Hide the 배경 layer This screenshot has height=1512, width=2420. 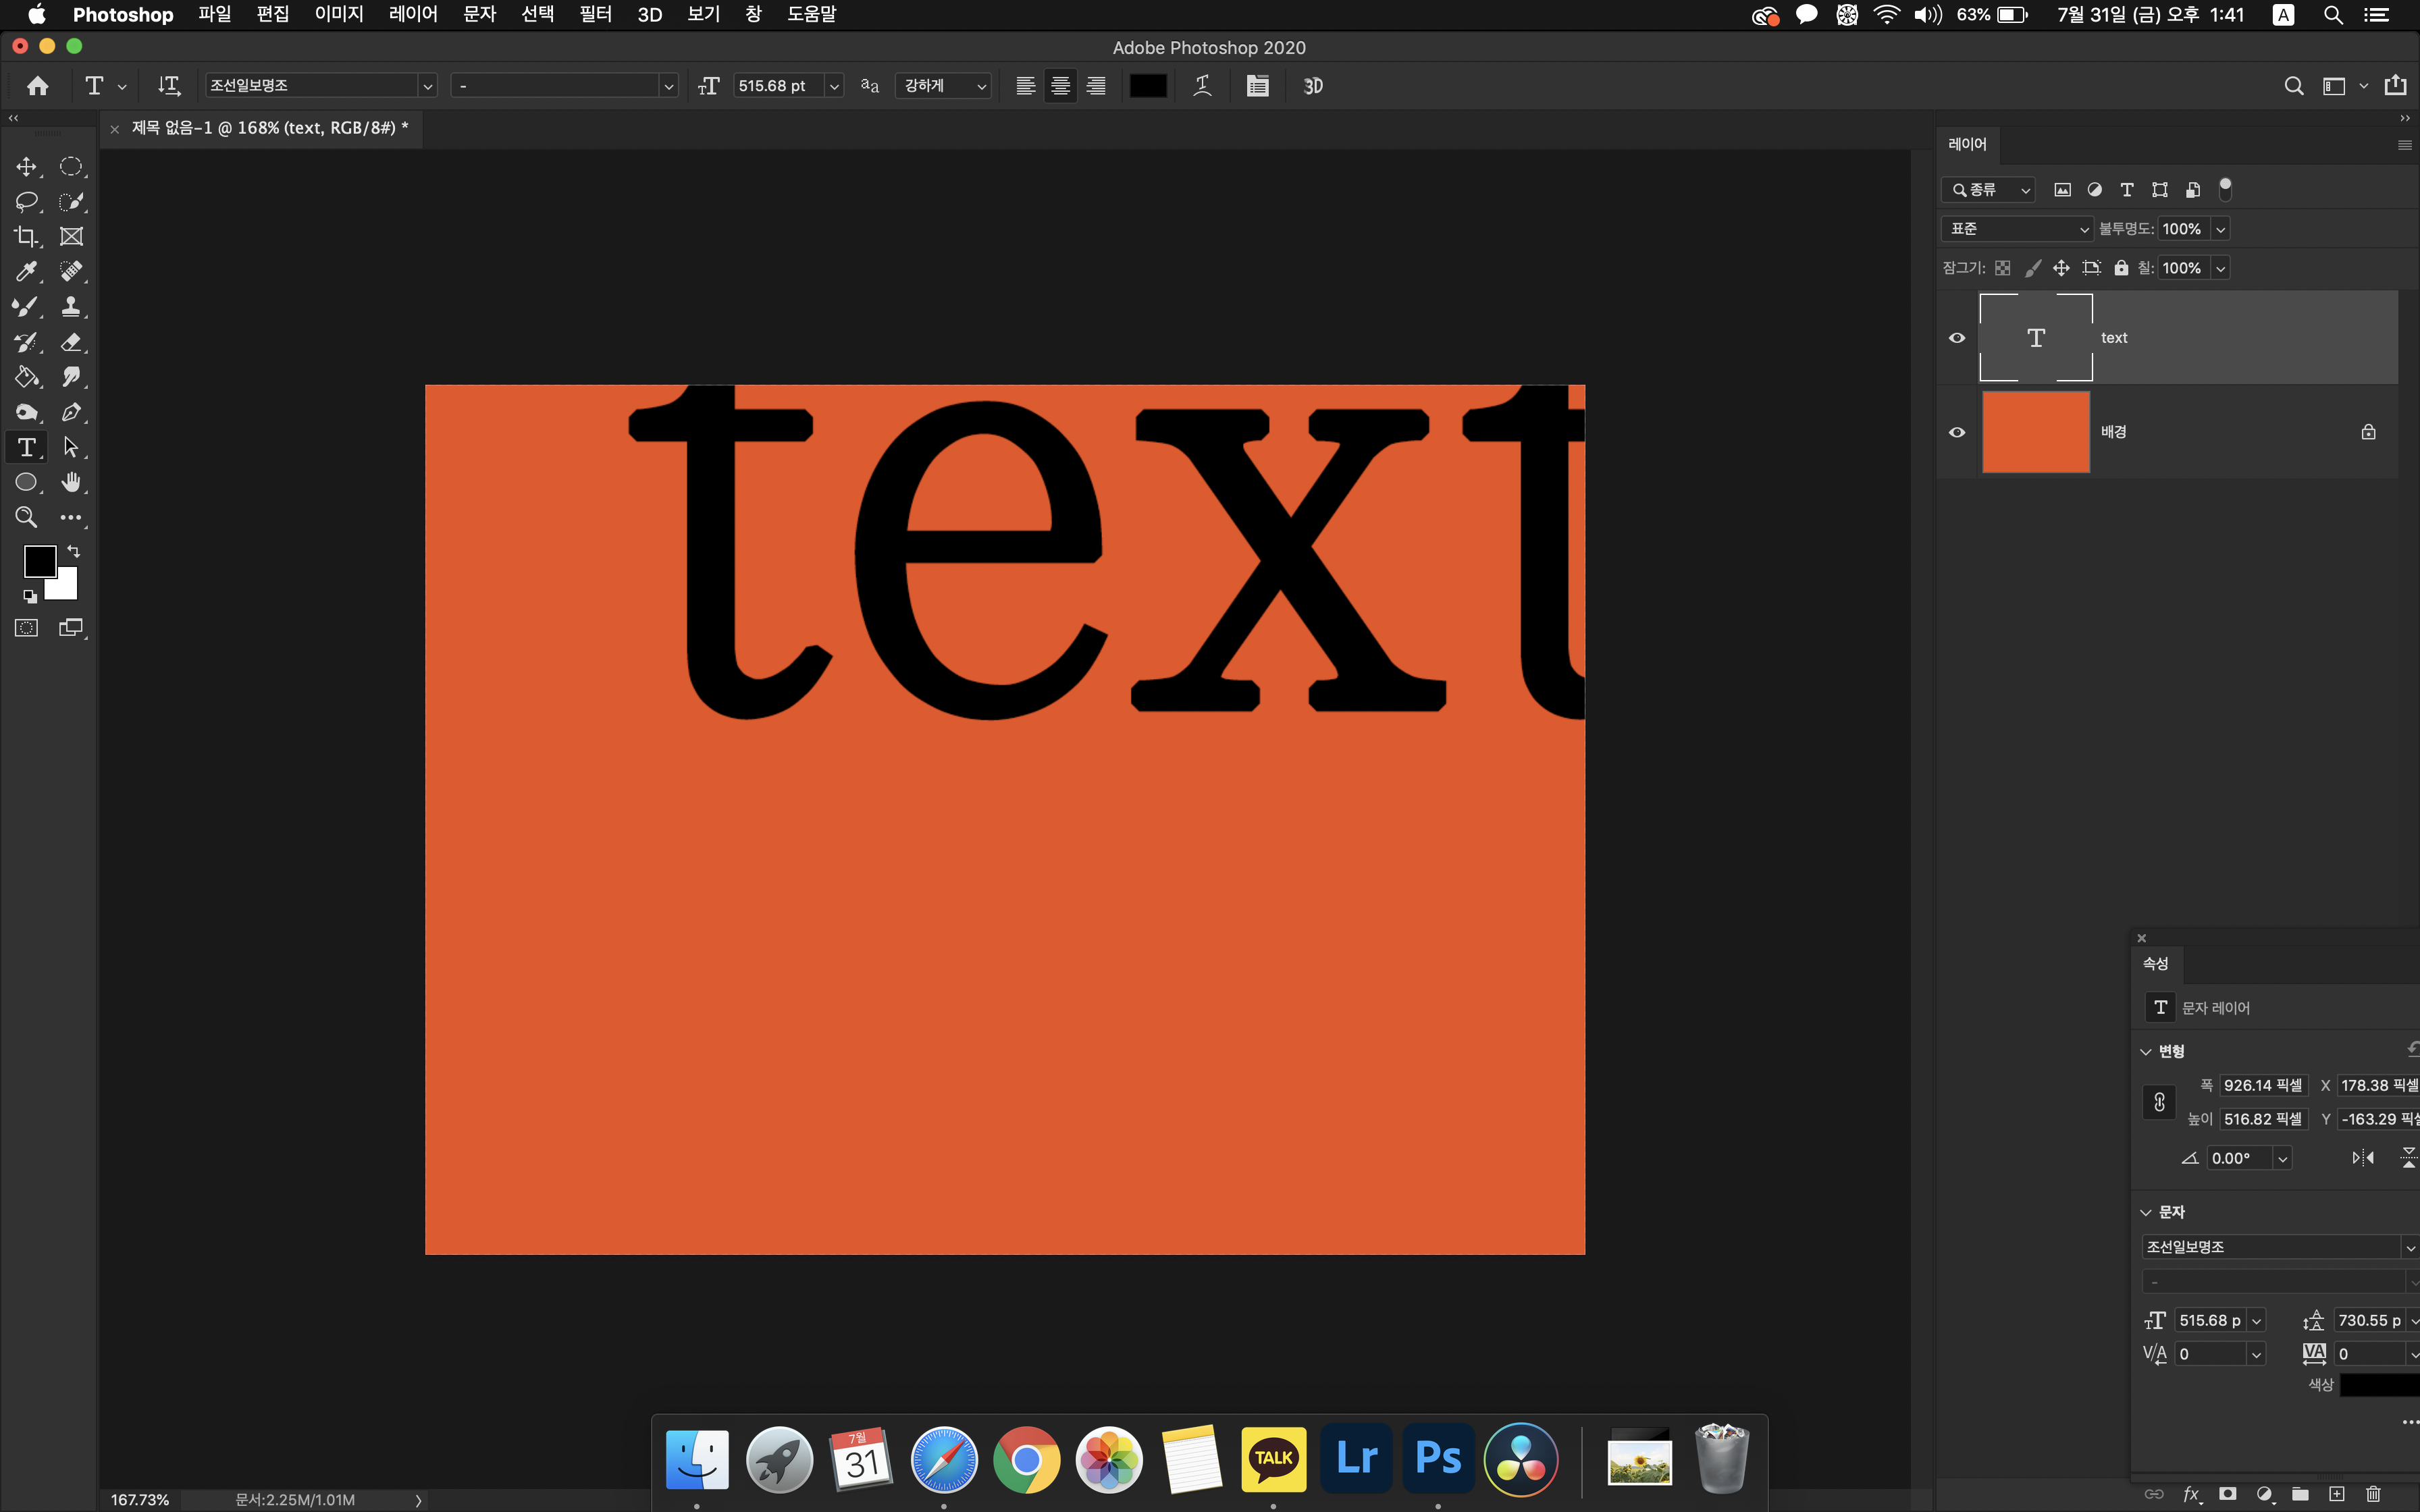click(1957, 432)
